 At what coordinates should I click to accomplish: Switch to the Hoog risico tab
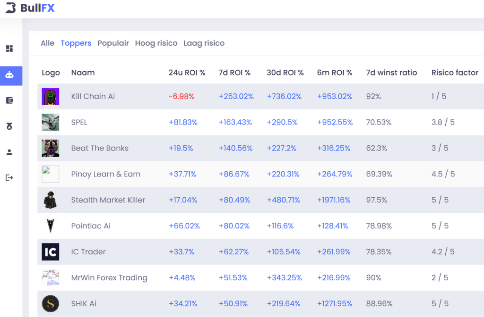156,43
